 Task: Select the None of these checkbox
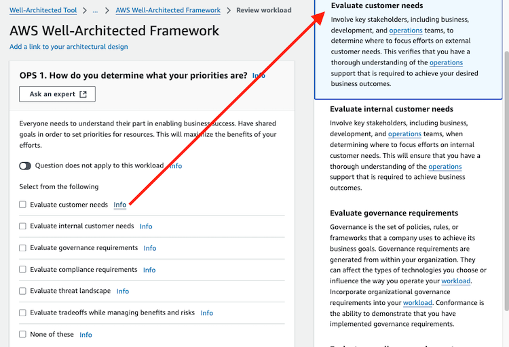(22, 334)
